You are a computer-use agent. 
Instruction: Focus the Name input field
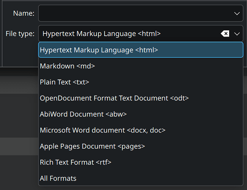(x=133, y=14)
